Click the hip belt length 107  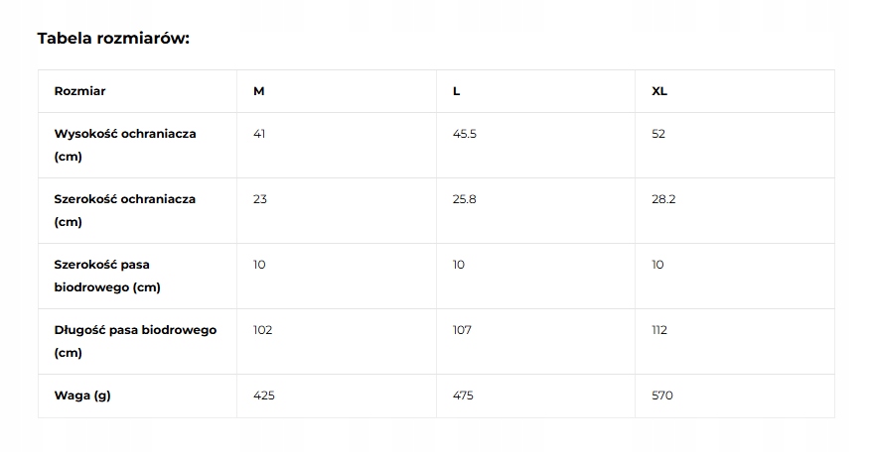coord(462,330)
